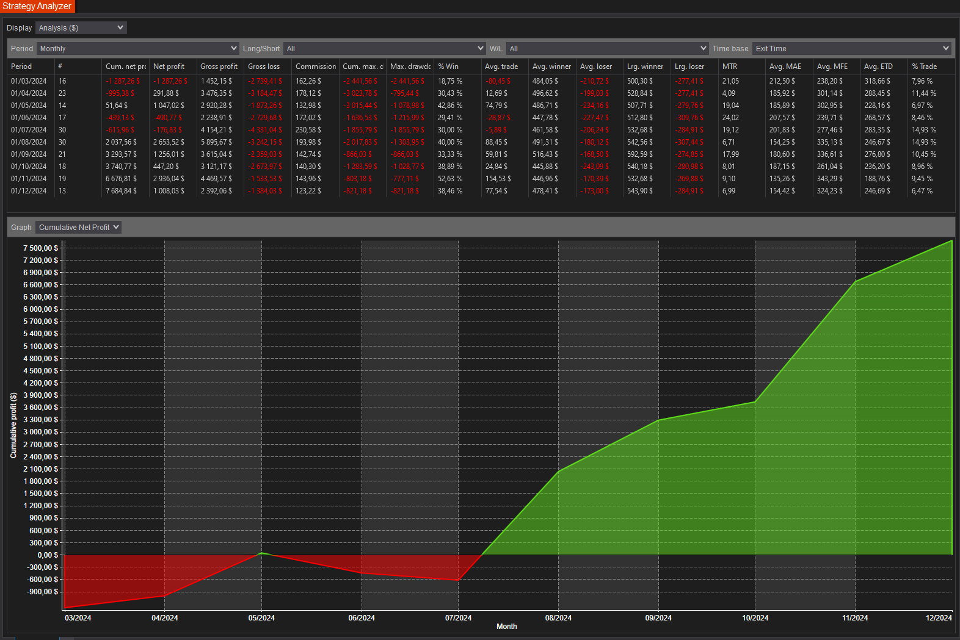Click % Win value 52,63 %
The width and height of the screenshot is (960, 640).
pos(450,179)
